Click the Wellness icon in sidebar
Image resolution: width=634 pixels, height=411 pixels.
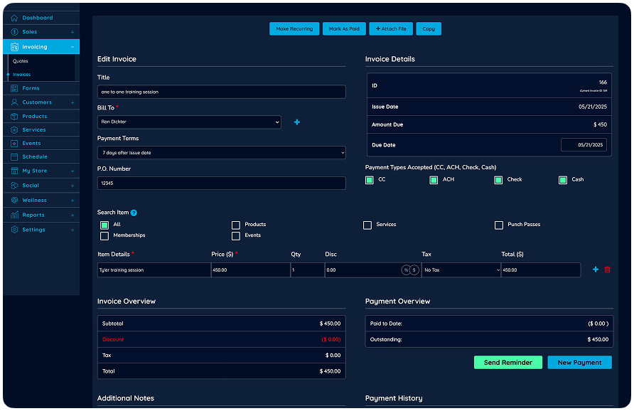click(x=14, y=201)
